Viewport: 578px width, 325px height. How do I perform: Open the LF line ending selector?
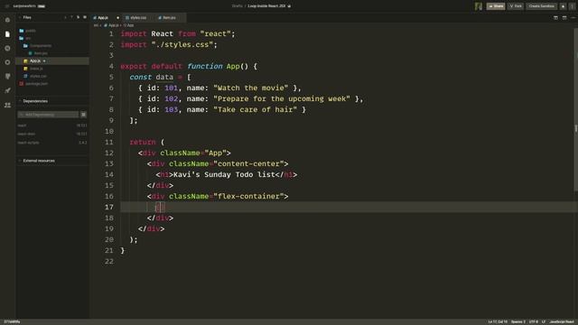544,322
